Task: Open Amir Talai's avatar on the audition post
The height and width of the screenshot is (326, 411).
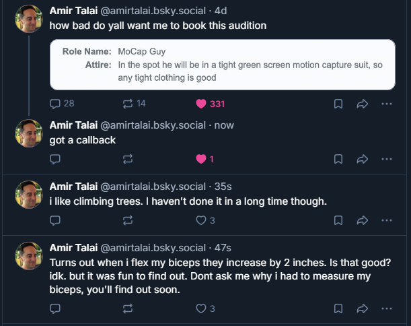Action: coord(29,18)
